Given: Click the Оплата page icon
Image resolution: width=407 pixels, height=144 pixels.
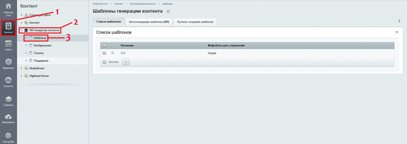Looking at the screenshot, I should (x=31, y=53).
